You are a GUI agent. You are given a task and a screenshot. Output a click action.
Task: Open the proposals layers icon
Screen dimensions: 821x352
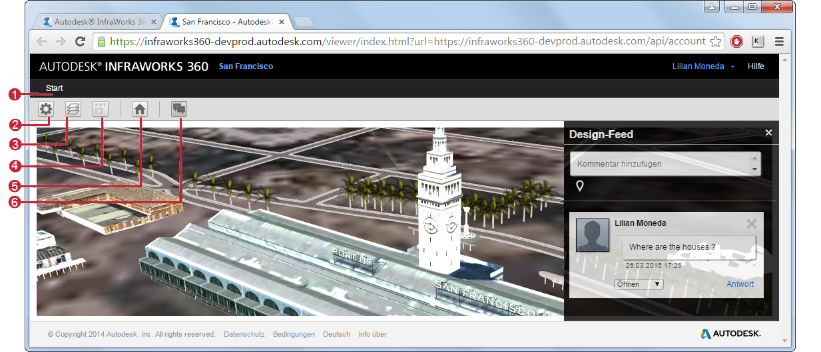[73, 109]
